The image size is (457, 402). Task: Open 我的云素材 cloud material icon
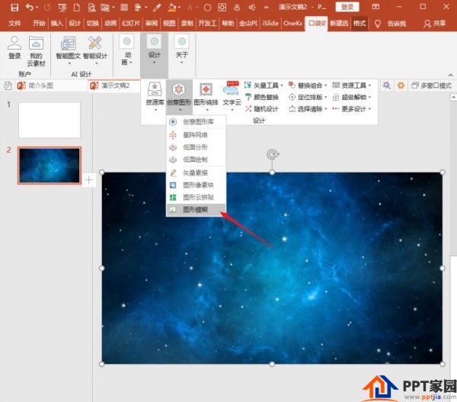[x=36, y=52]
